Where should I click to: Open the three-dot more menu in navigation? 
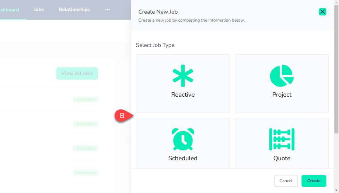[107, 10]
